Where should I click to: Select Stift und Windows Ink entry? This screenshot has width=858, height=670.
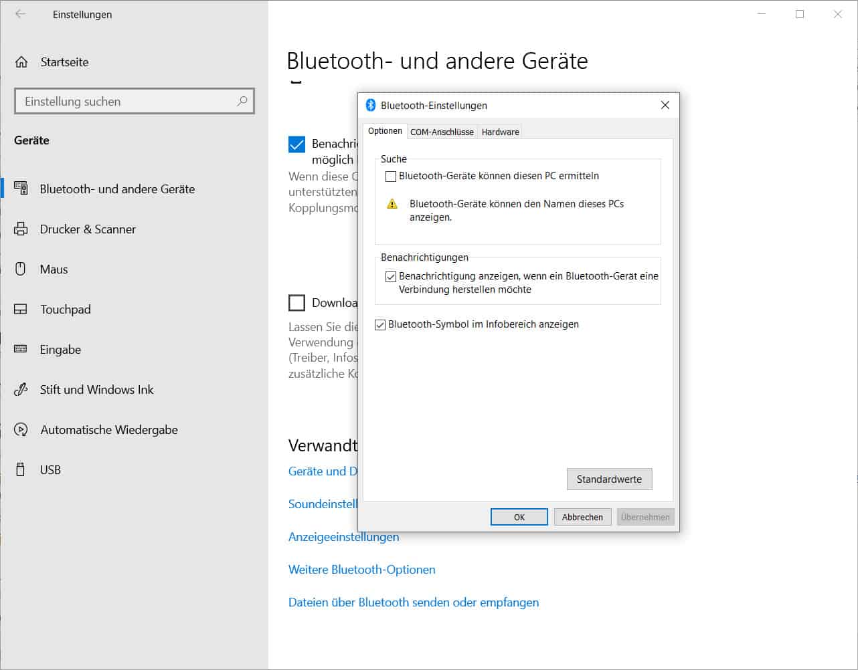coord(134,389)
